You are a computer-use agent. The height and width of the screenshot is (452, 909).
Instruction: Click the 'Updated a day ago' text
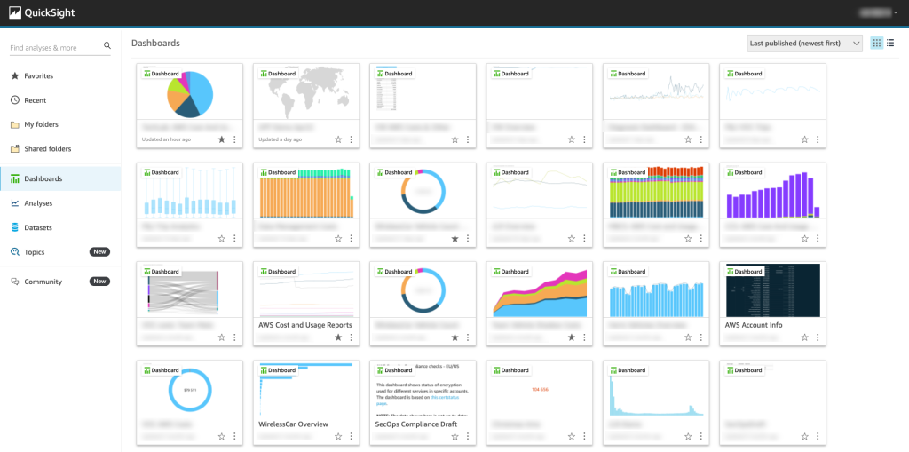tap(280, 139)
